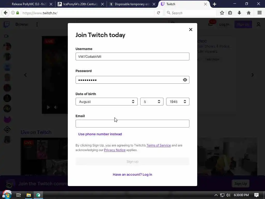Bookmark this page with star icon
Viewport: 265px width, 199px height.
222,13
